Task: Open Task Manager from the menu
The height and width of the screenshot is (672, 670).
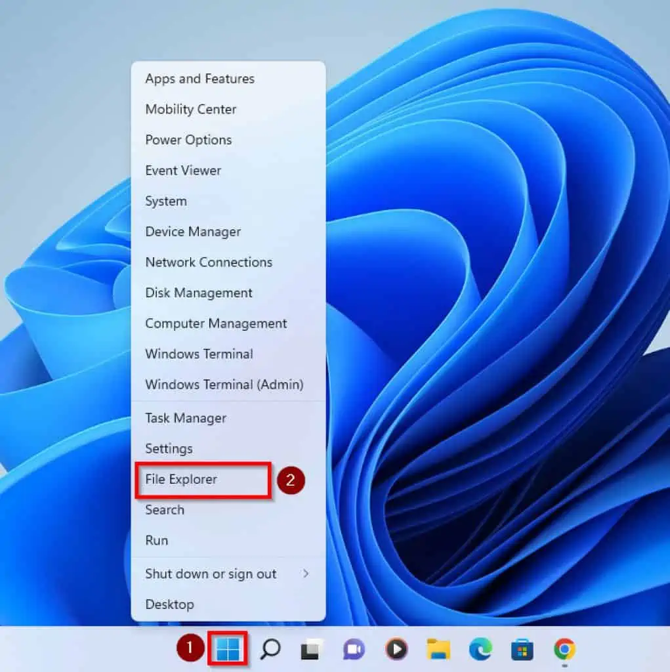Action: click(185, 418)
